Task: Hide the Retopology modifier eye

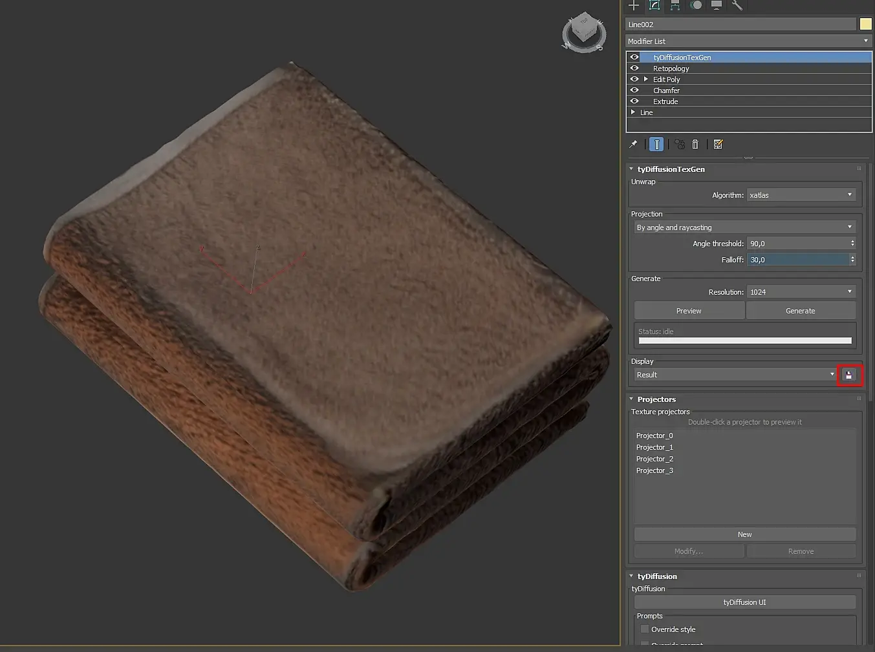Action: point(634,68)
